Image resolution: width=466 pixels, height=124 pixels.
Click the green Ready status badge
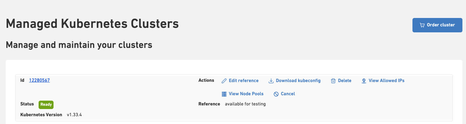46,105
